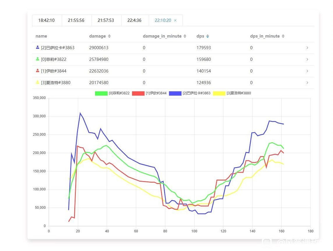This screenshot has width=333, height=251.
Task: Switch to the 18:42:10 tab
Action: [x=46, y=20]
